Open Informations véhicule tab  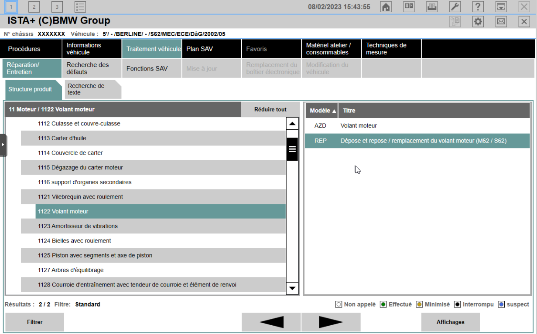(x=92, y=49)
